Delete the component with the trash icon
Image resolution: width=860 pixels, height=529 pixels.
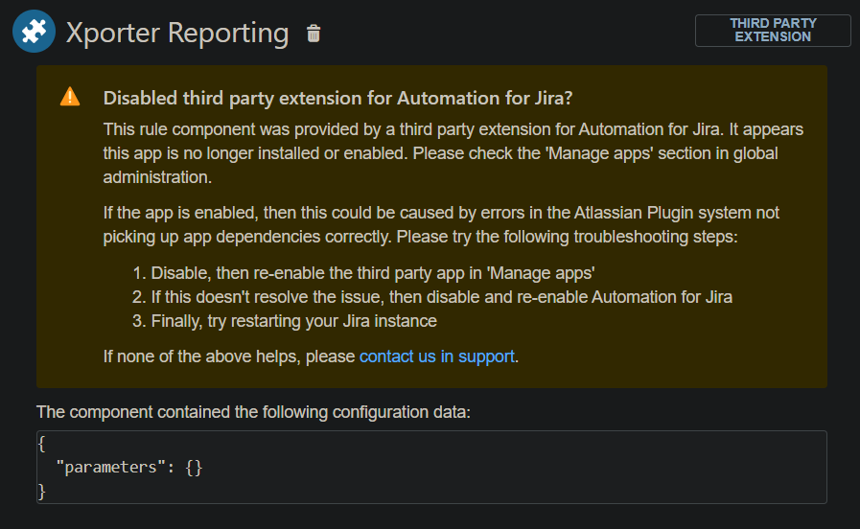pos(314,34)
